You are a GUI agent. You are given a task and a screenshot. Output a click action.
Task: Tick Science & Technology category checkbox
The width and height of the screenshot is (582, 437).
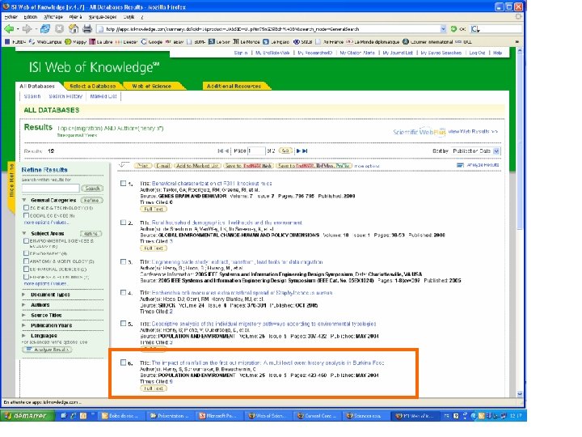[x=27, y=208]
